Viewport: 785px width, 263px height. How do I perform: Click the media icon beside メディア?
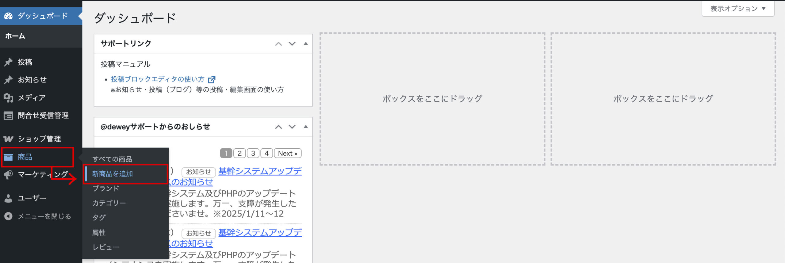click(x=8, y=98)
